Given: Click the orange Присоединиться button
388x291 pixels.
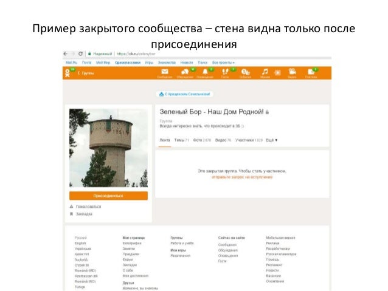Looking at the screenshot, I should 108,196.
